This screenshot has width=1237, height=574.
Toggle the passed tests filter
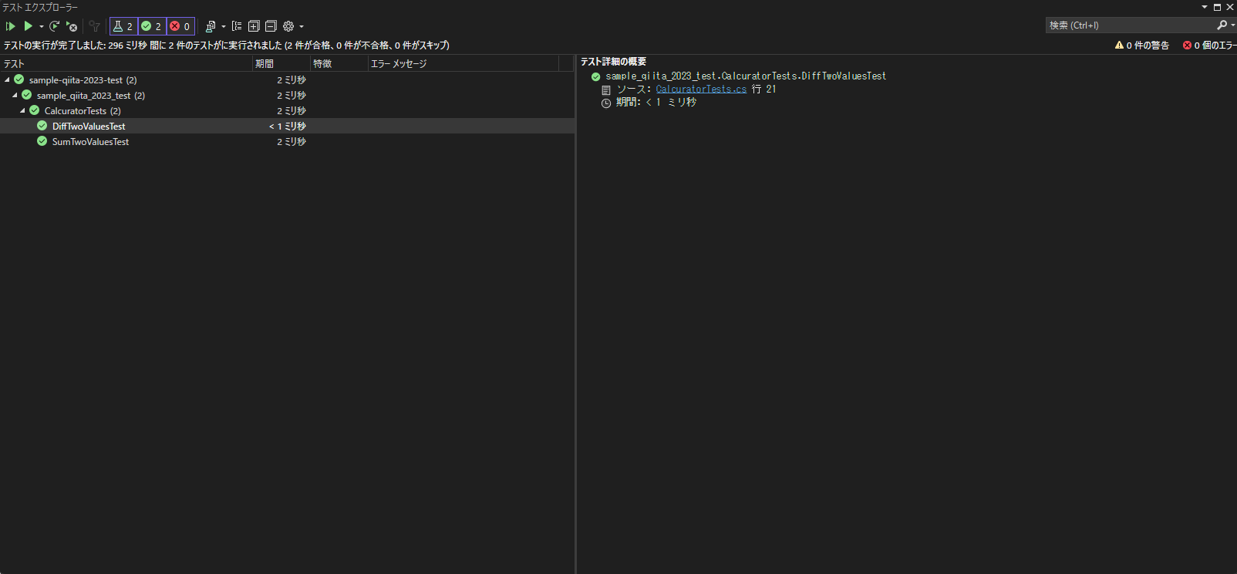coord(152,26)
